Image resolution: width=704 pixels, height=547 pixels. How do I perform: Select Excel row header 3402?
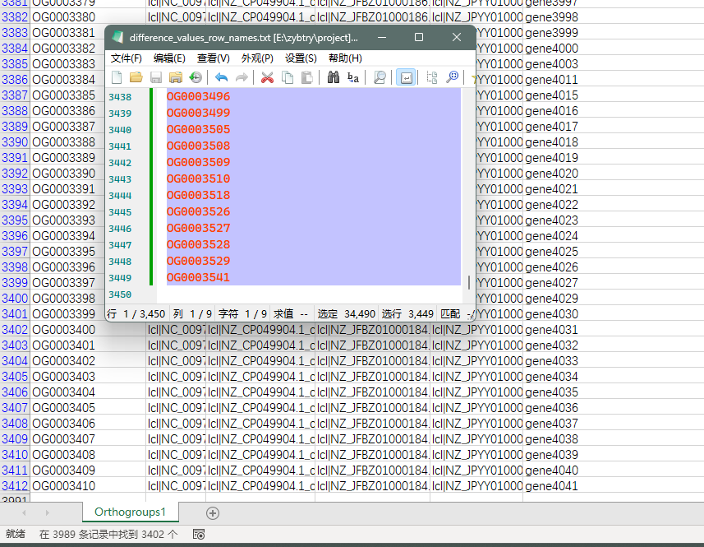click(15, 330)
